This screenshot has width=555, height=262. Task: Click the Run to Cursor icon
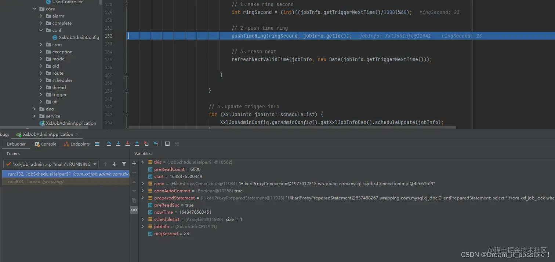(156, 144)
